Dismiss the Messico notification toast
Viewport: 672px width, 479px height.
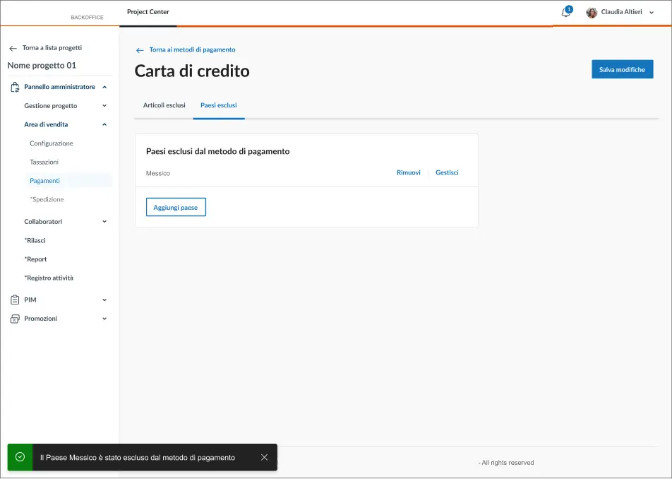point(264,457)
